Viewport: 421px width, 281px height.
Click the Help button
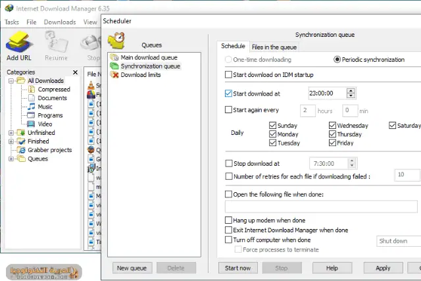pyautogui.click(x=332, y=268)
